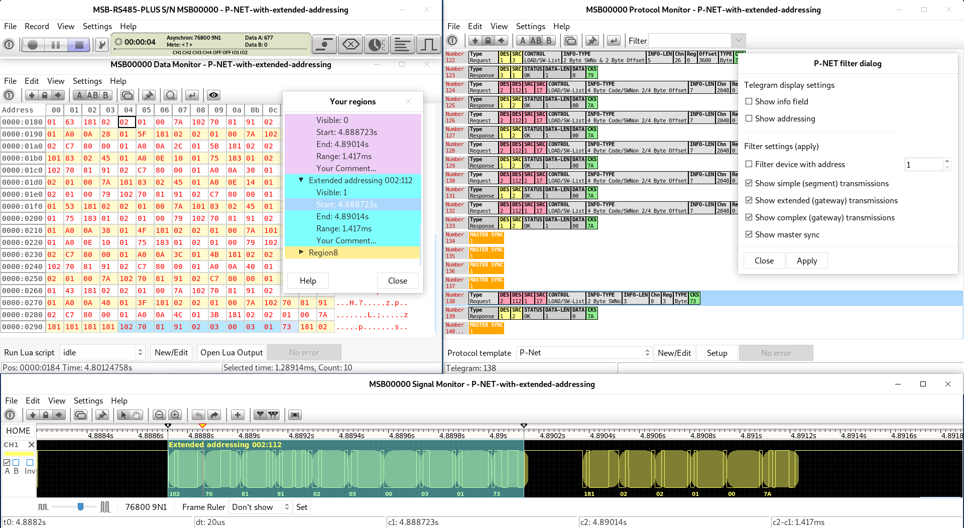
Task: Uncheck 'Show simple (segment) transmissions'
Action: pyautogui.click(x=749, y=183)
